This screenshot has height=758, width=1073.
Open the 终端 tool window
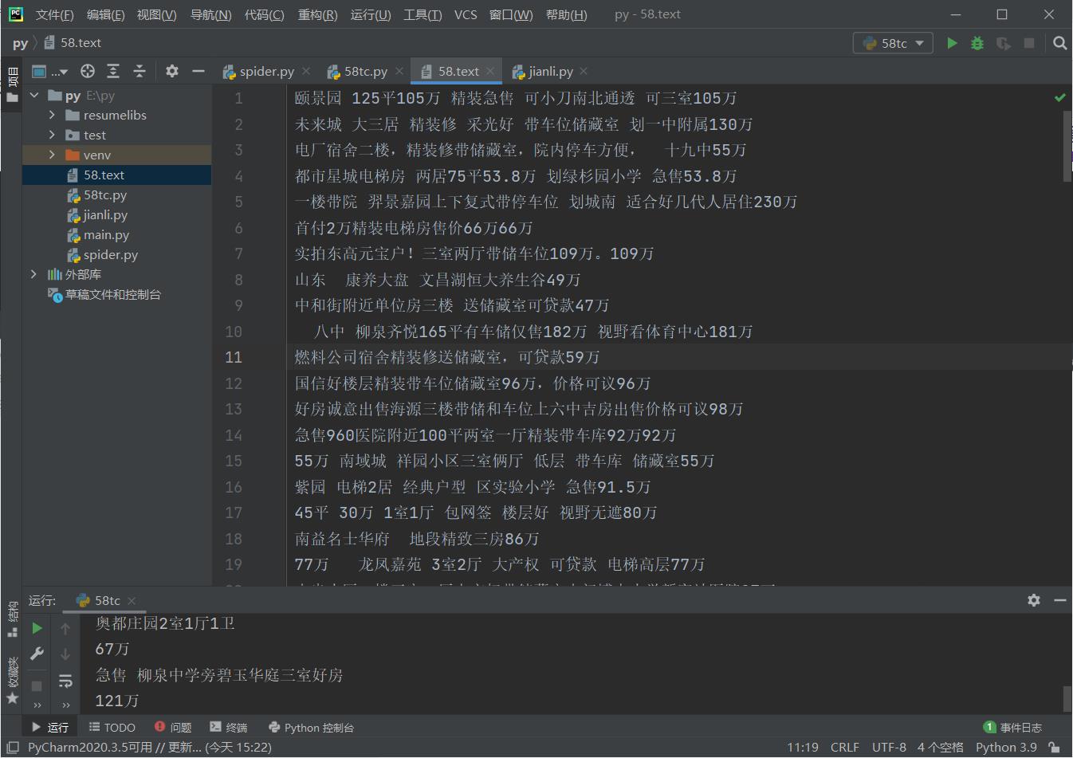[x=229, y=727]
